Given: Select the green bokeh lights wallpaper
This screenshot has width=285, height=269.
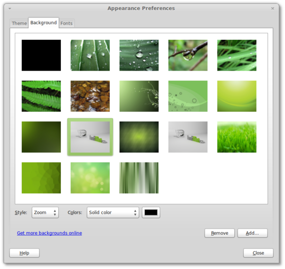Looking at the screenshot, I should pyautogui.click(x=90, y=178).
